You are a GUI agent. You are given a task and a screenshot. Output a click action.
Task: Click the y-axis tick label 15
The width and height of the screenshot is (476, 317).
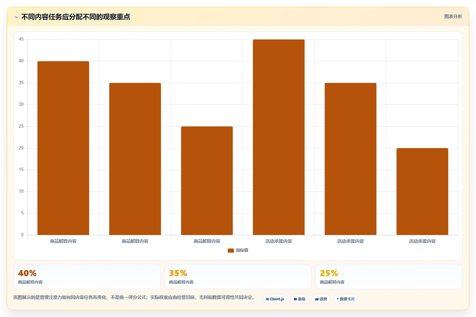point(21,170)
